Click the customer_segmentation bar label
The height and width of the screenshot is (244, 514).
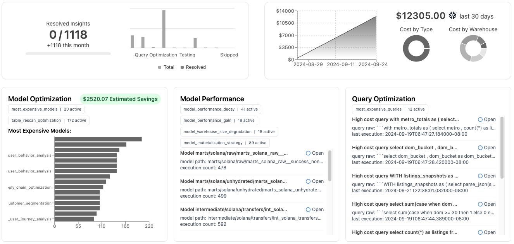(30, 203)
